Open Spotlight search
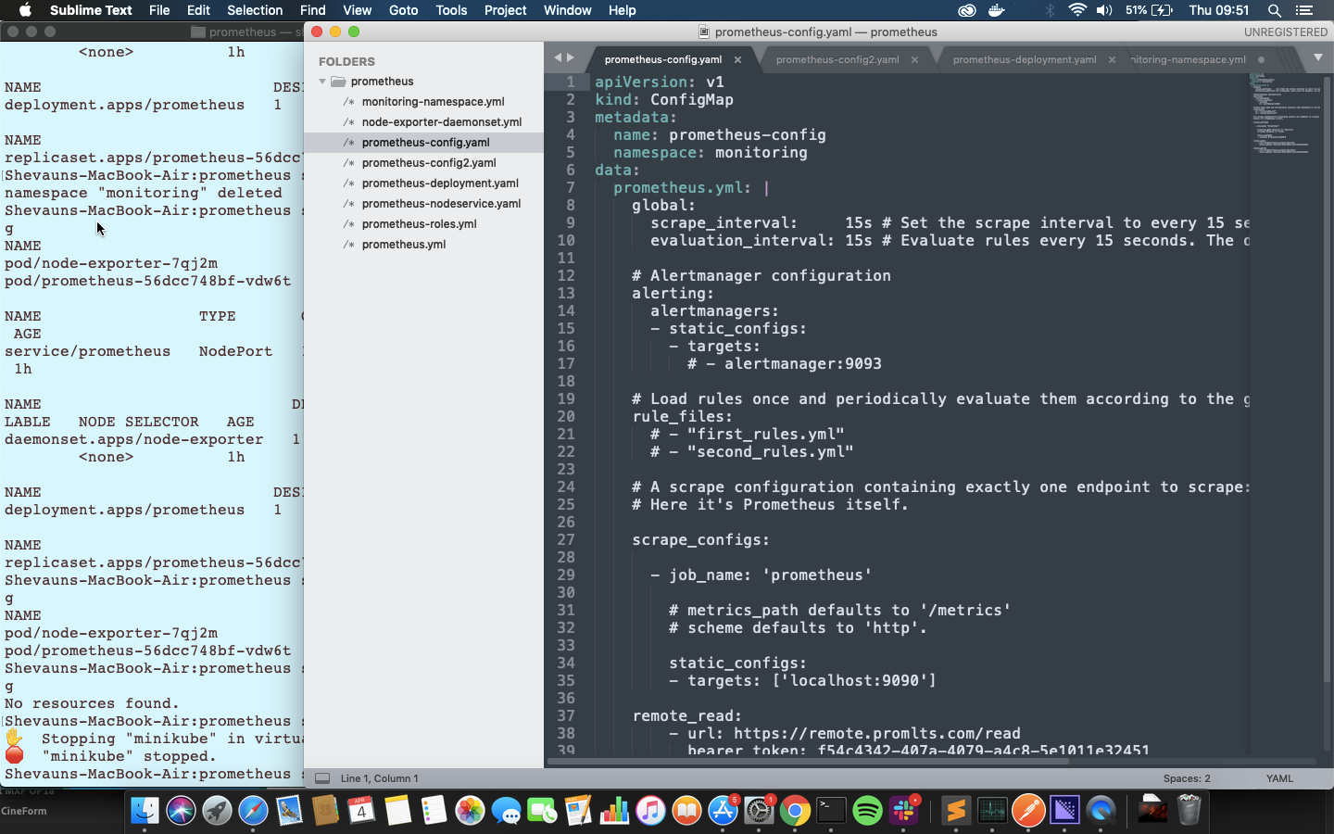Viewport: 1334px width, 834px height. click(x=1275, y=10)
